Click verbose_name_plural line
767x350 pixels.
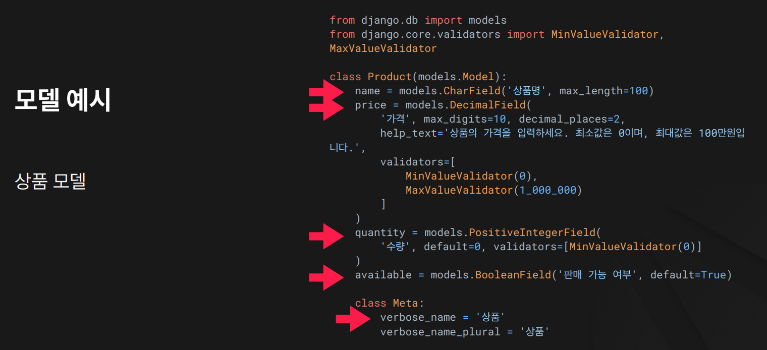464,331
